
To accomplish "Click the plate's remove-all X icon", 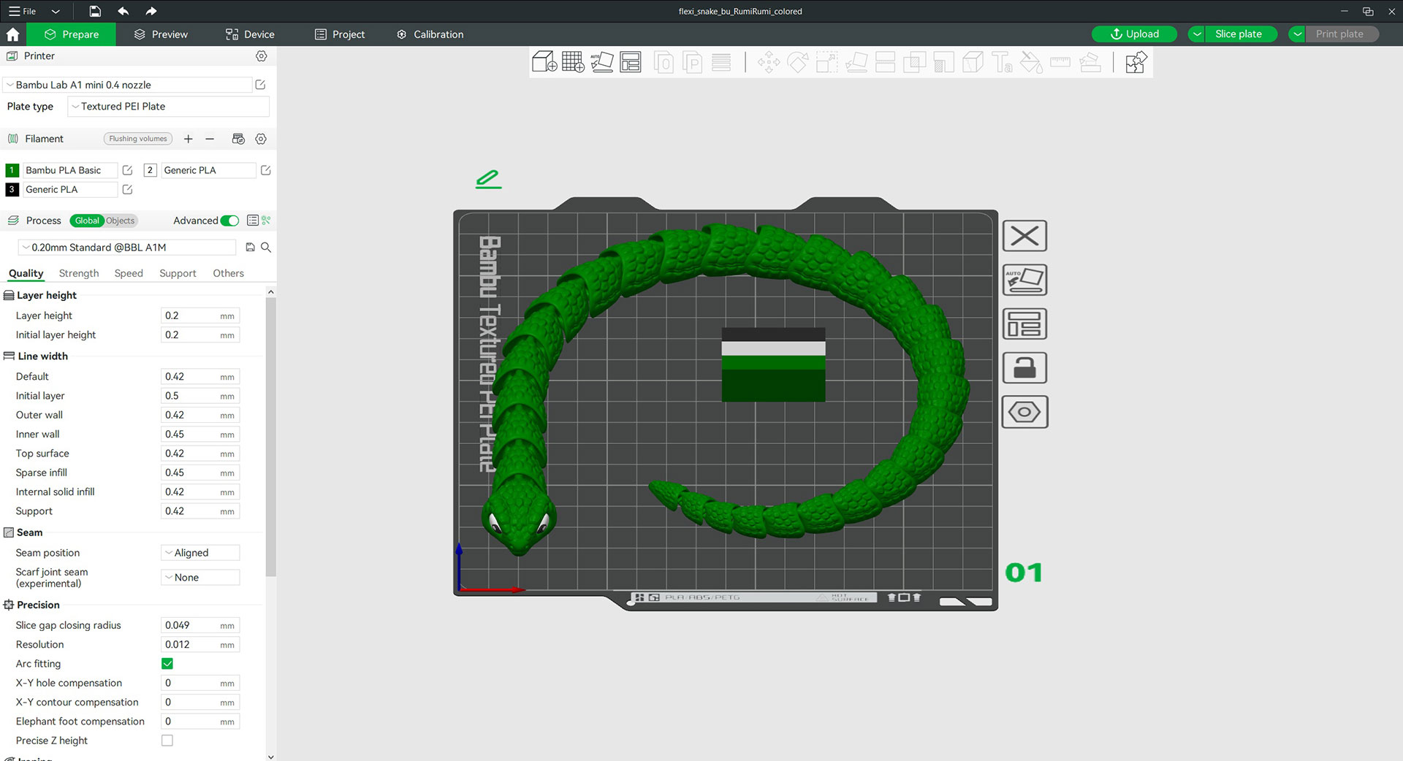I will click(1024, 236).
